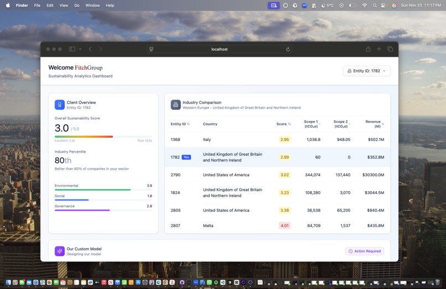Click the Our Custom Model sparkle icon
This screenshot has width=446, height=289.
point(59,251)
